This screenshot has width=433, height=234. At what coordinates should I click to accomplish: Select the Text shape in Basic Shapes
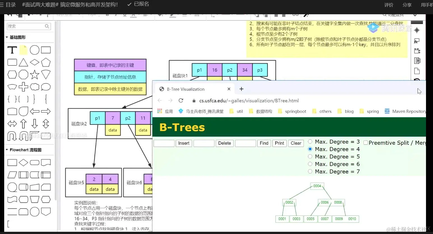12,50
